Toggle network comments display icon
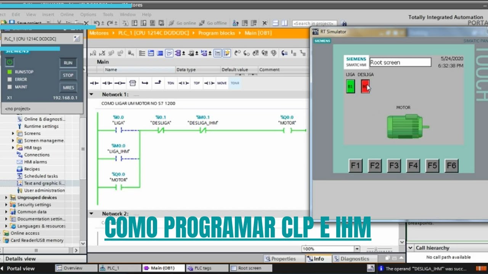This screenshot has height=274, width=488. 169,53
